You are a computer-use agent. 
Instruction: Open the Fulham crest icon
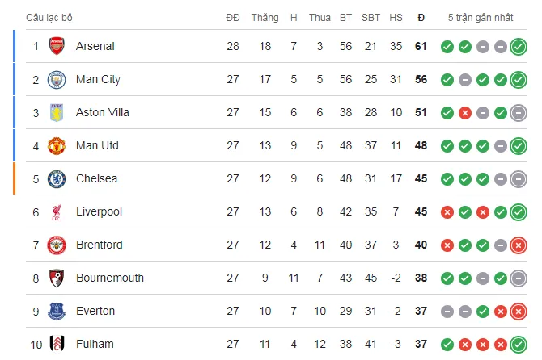(x=56, y=344)
